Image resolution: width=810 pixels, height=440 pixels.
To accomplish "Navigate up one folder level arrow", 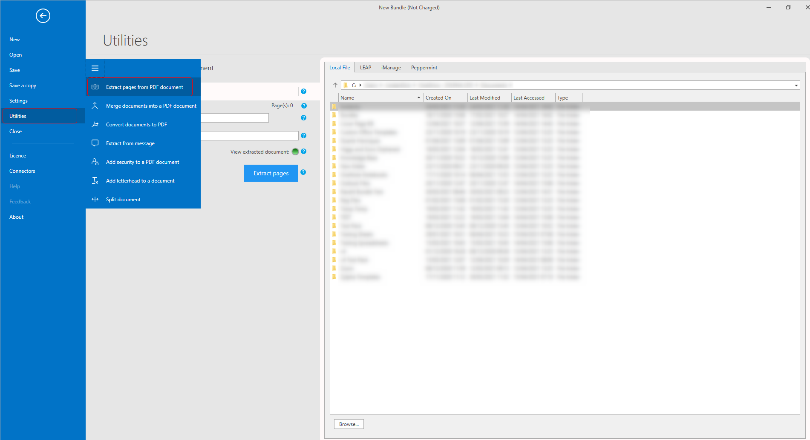I will click(x=335, y=85).
